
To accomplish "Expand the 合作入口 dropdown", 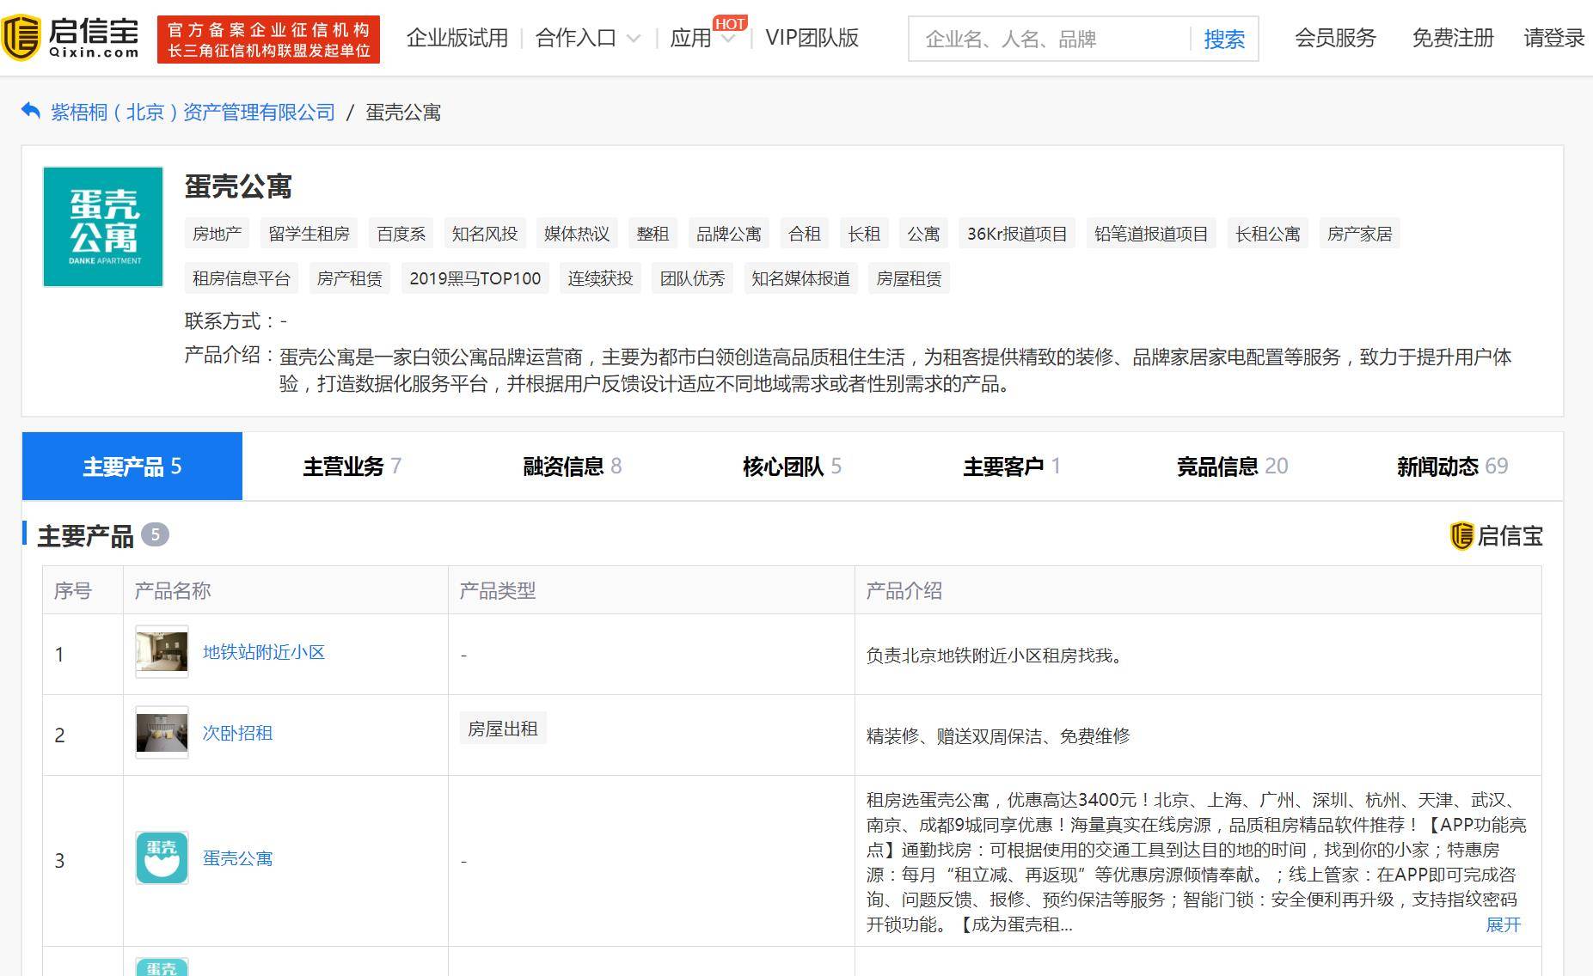I will 587,39.
